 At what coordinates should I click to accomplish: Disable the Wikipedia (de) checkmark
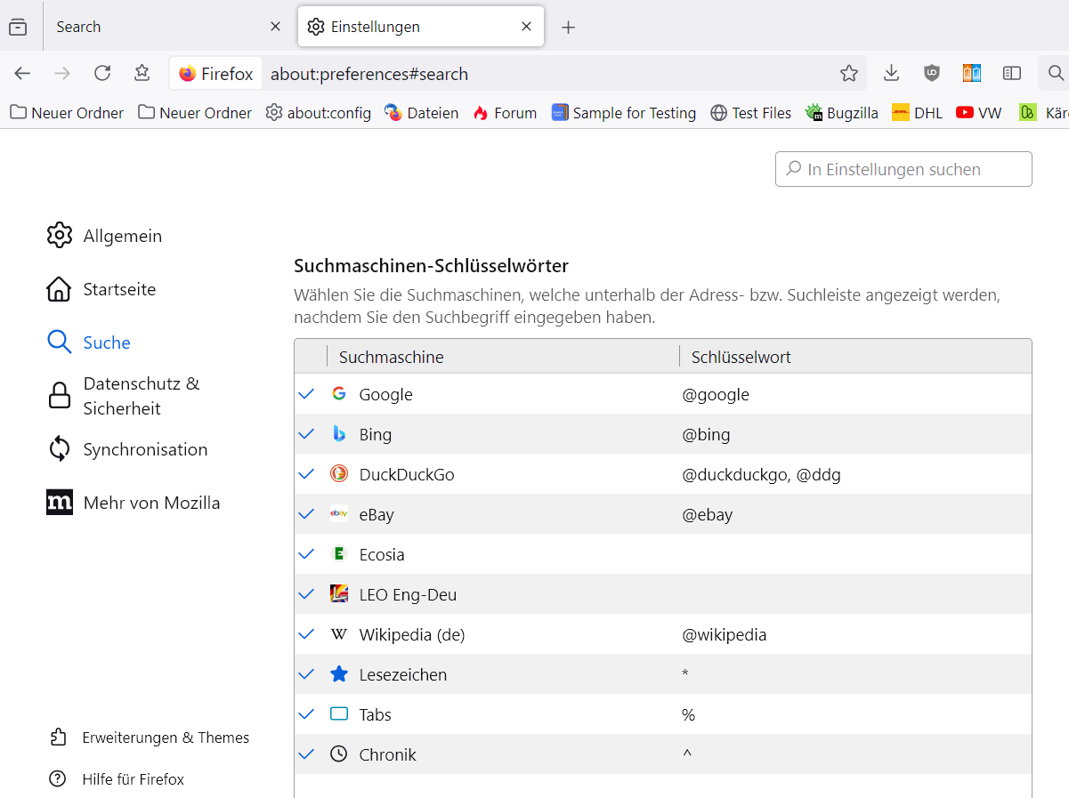[x=307, y=634]
